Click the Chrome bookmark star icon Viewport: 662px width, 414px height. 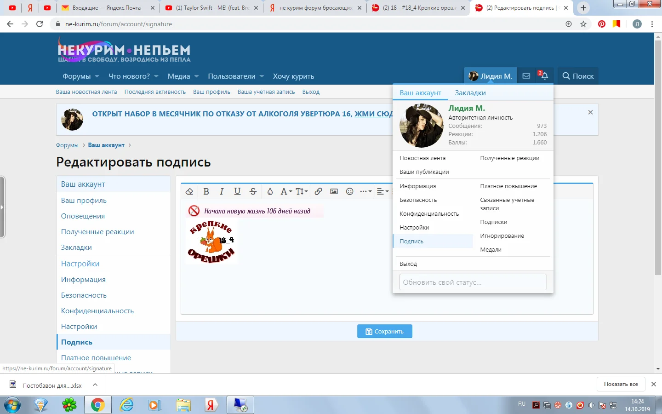click(x=583, y=24)
